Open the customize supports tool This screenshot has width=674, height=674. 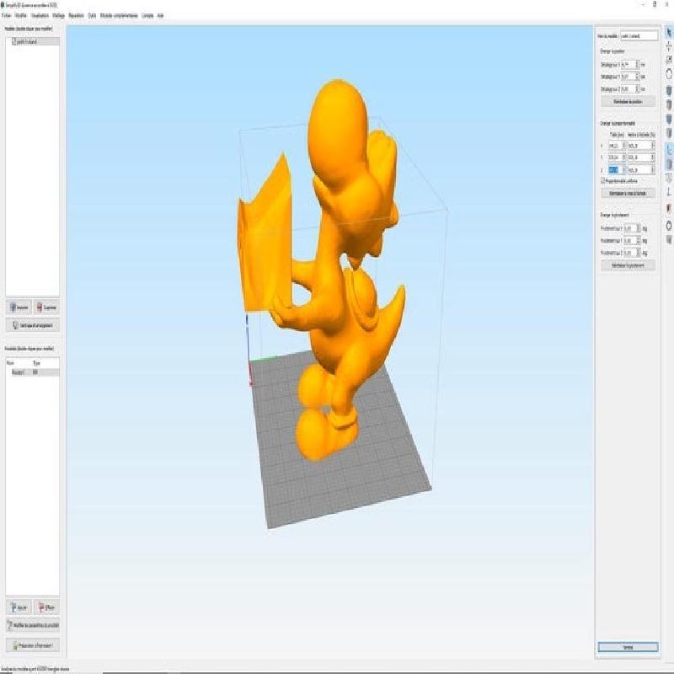pyautogui.click(x=669, y=239)
